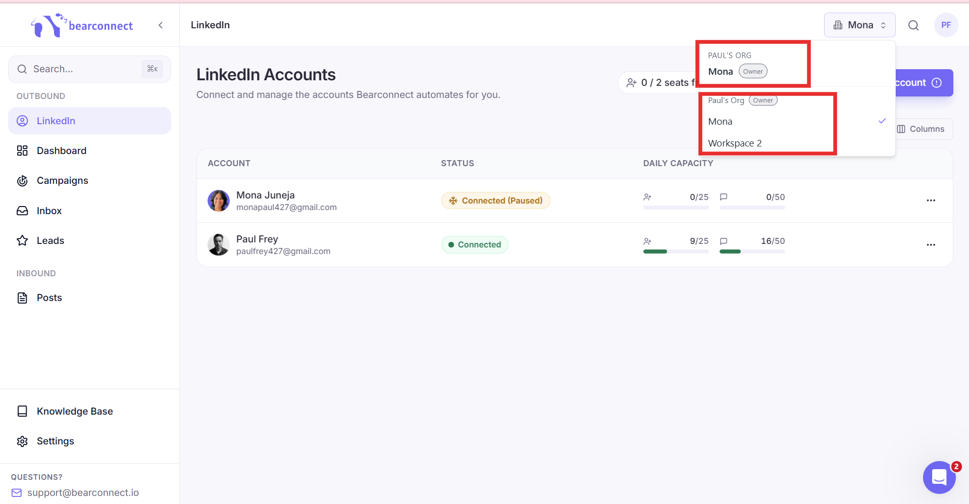
Task: Open the PF profile avatar
Action: coord(946,25)
